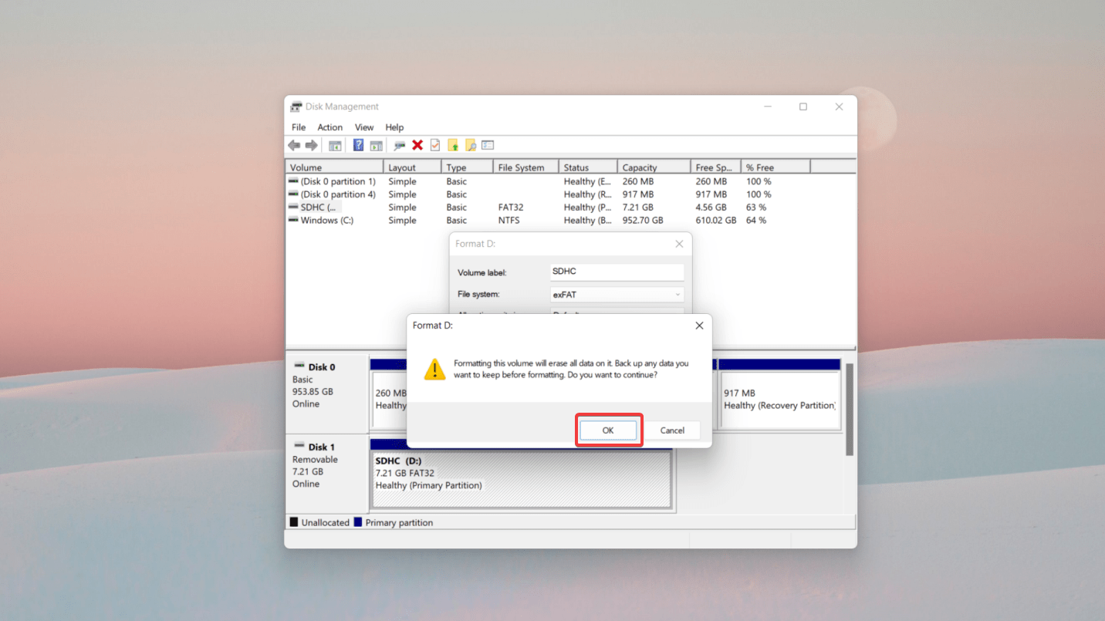This screenshot has height=621, width=1105.
Task: Toggle the Show/Hide Console Tree icon
Action: (335, 145)
